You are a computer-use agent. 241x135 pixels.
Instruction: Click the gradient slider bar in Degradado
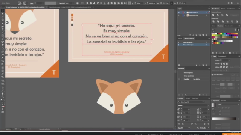click(224, 118)
